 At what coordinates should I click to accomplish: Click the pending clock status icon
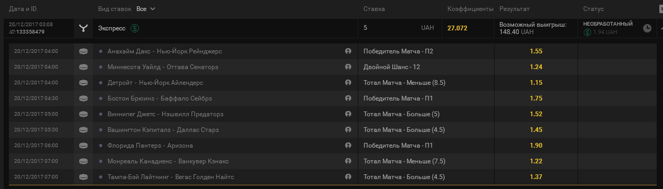pos(647,28)
